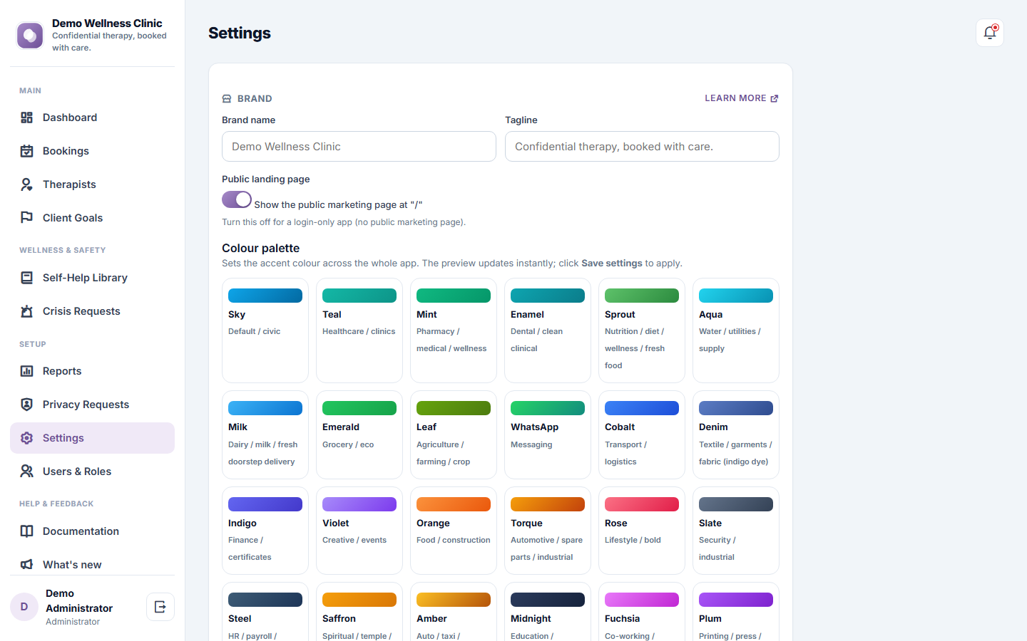Select the Orange palette card
Image resolution: width=1027 pixels, height=641 pixels.
[454, 531]
